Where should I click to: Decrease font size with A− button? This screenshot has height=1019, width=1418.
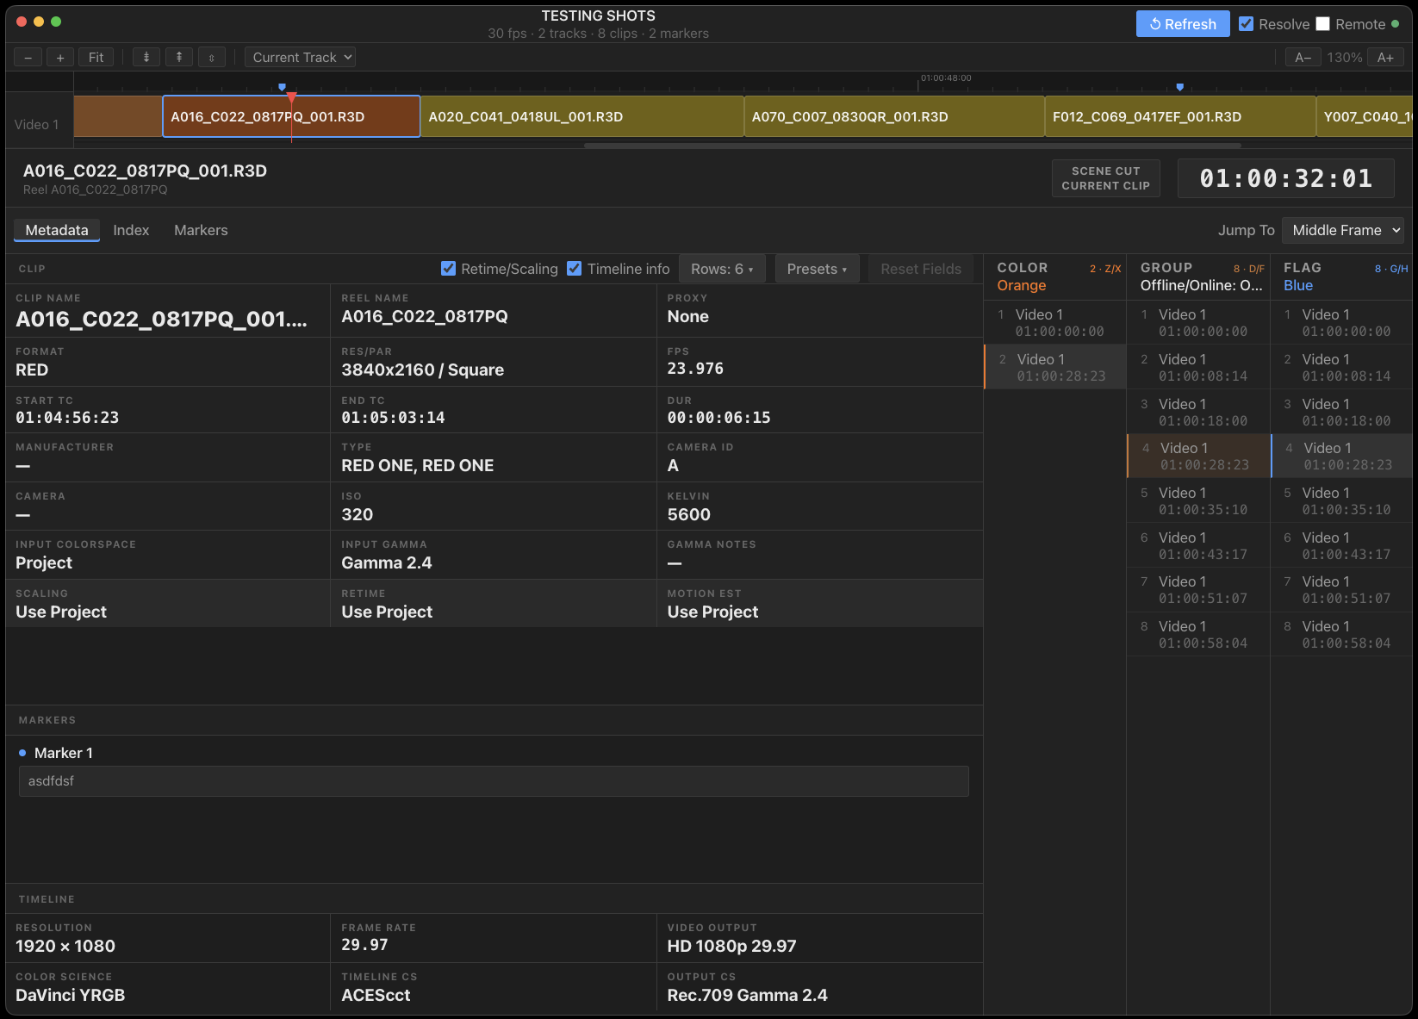1303,58
